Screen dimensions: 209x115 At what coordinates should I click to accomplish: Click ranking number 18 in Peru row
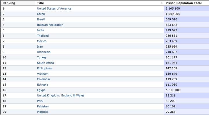pyautogui.click(x=4, y=101)
